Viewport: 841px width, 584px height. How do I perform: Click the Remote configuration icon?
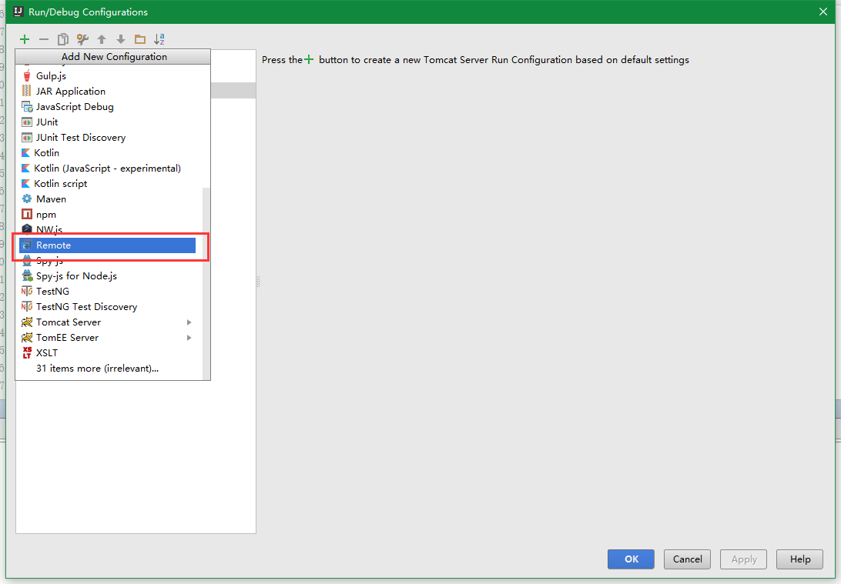pos(27,245)
